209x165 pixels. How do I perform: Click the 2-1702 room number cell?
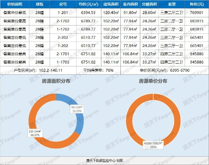(63, 21)
